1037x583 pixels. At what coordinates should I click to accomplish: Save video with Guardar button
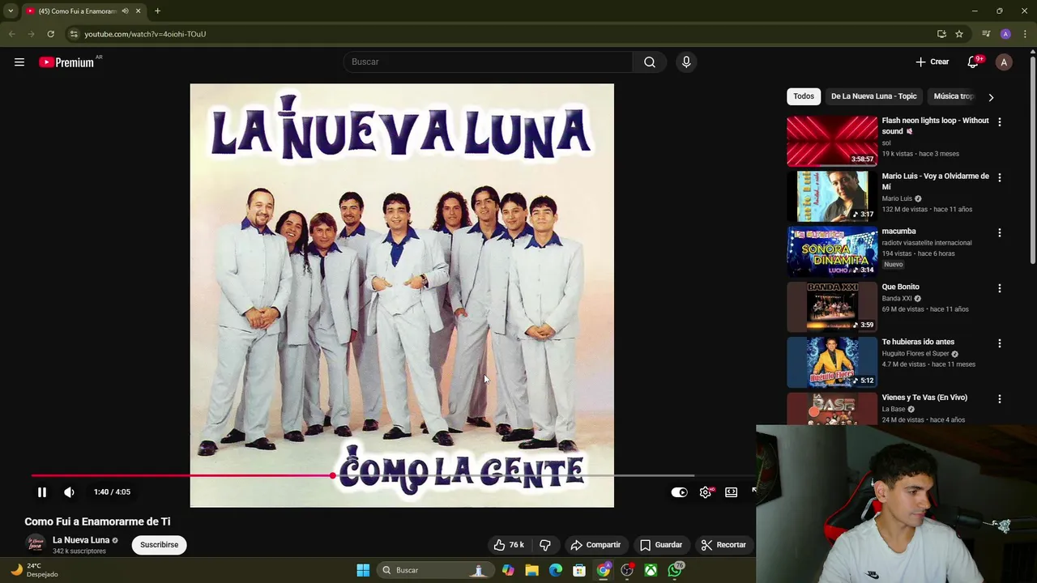(661, 545)
